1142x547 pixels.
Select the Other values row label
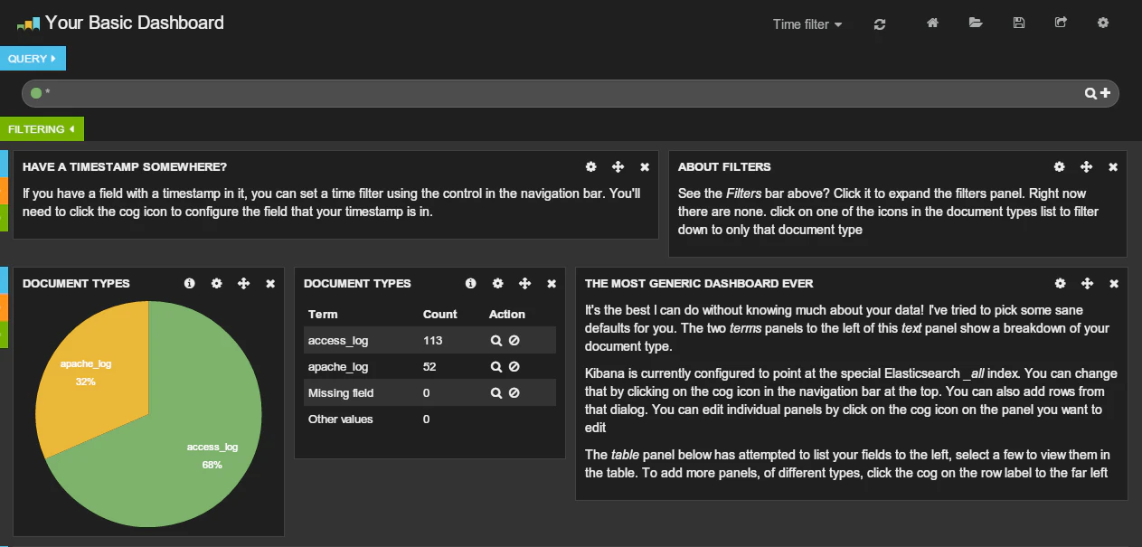point(341,420)
